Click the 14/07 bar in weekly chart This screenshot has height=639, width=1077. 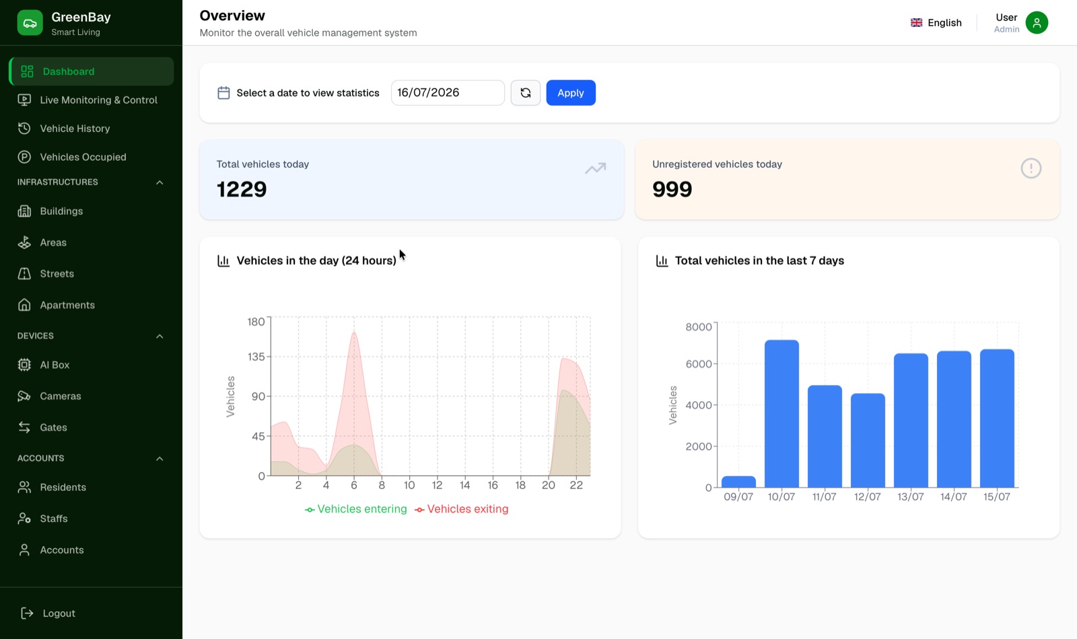tap(954, 419)
